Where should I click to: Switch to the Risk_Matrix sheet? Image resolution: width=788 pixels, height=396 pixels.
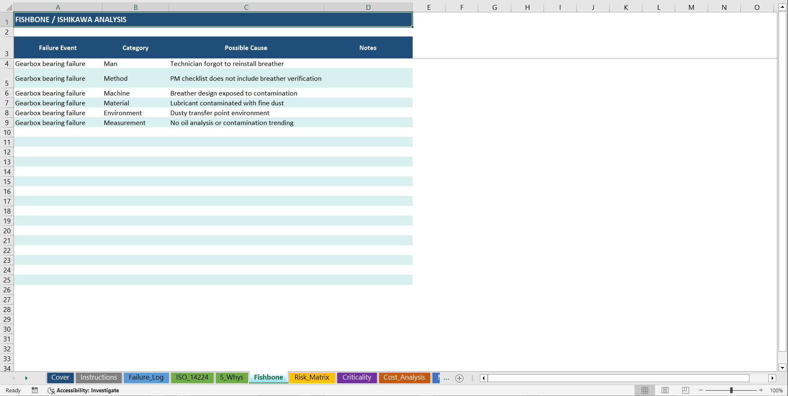click(x=312, y=378)
